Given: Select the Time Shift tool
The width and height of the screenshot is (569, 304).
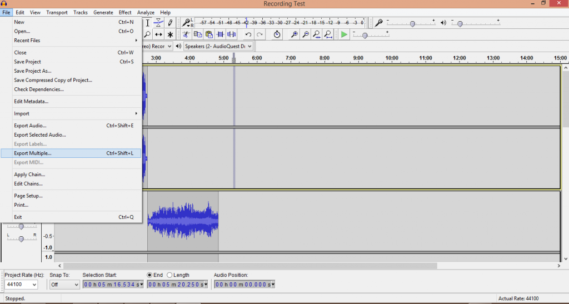Looking at the screenshot, I should pyautogui.click(x=158, y=34).
